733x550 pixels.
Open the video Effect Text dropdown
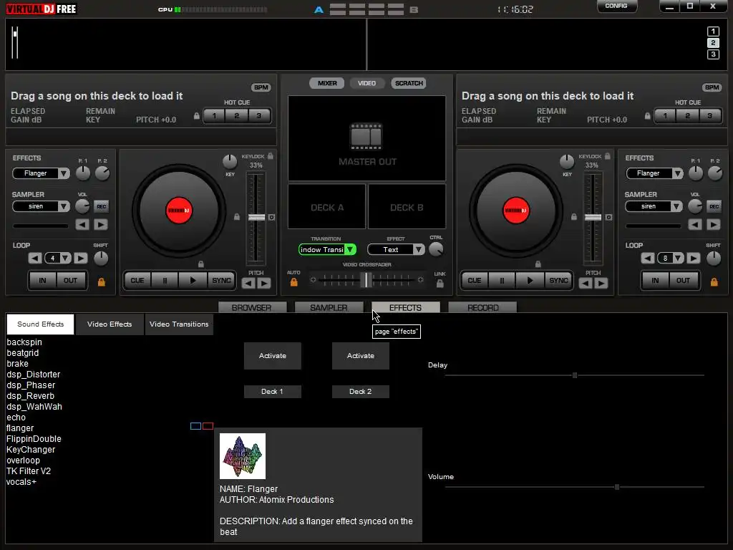click(x=419, y=250)
